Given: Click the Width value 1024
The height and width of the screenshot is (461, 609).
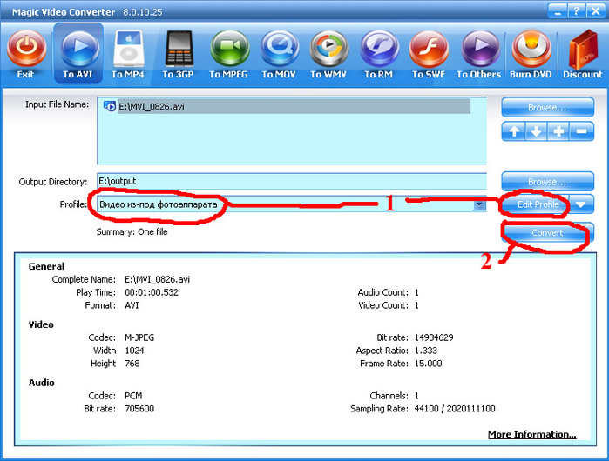Looking at the screenshot, I should click(x=134, y=351).
